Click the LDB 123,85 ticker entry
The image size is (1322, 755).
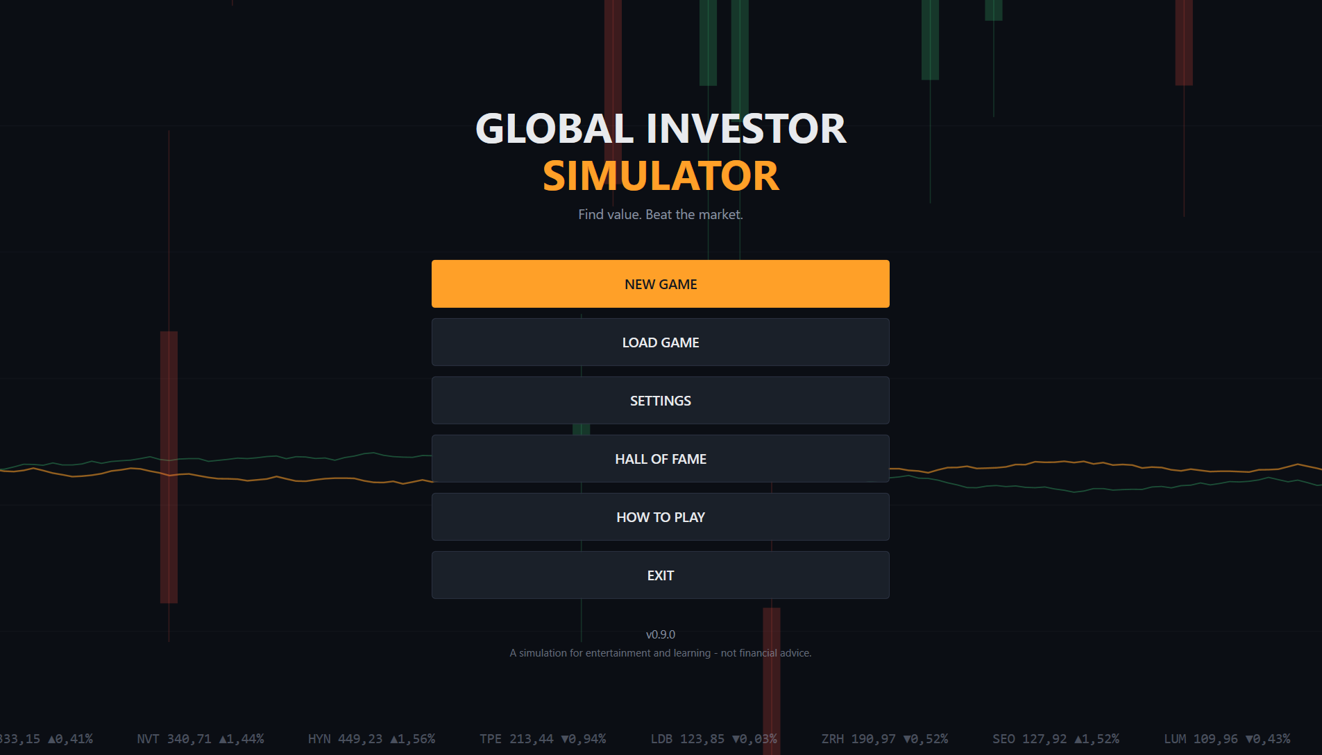pyautogui.click(x=713, y=739)
